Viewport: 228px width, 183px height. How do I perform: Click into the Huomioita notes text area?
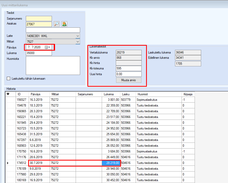pyautogui.click(x=53, y=66)
